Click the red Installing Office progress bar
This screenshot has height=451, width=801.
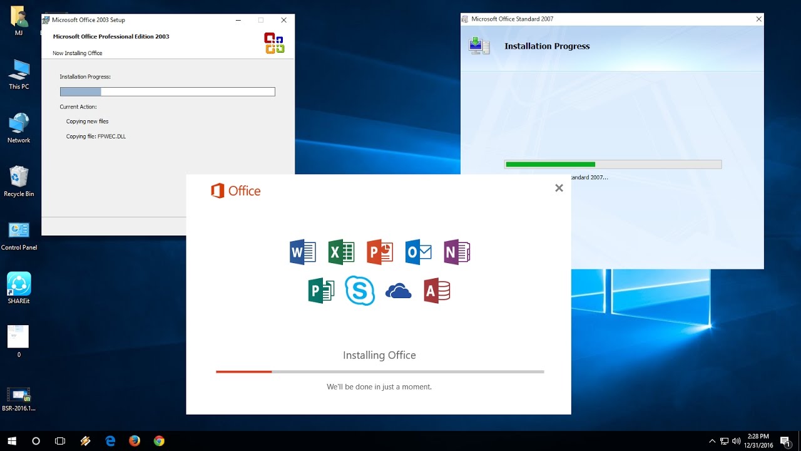[380, 371]
